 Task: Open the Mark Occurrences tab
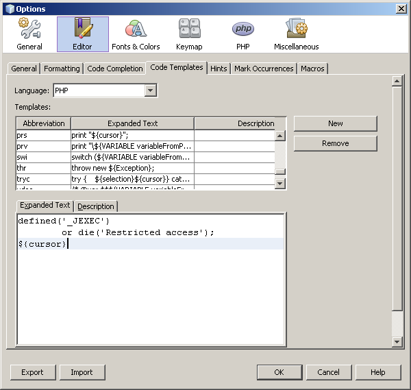point(264,69)
